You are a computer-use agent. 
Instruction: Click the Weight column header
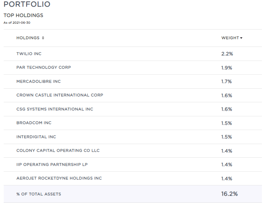[230, 38]
